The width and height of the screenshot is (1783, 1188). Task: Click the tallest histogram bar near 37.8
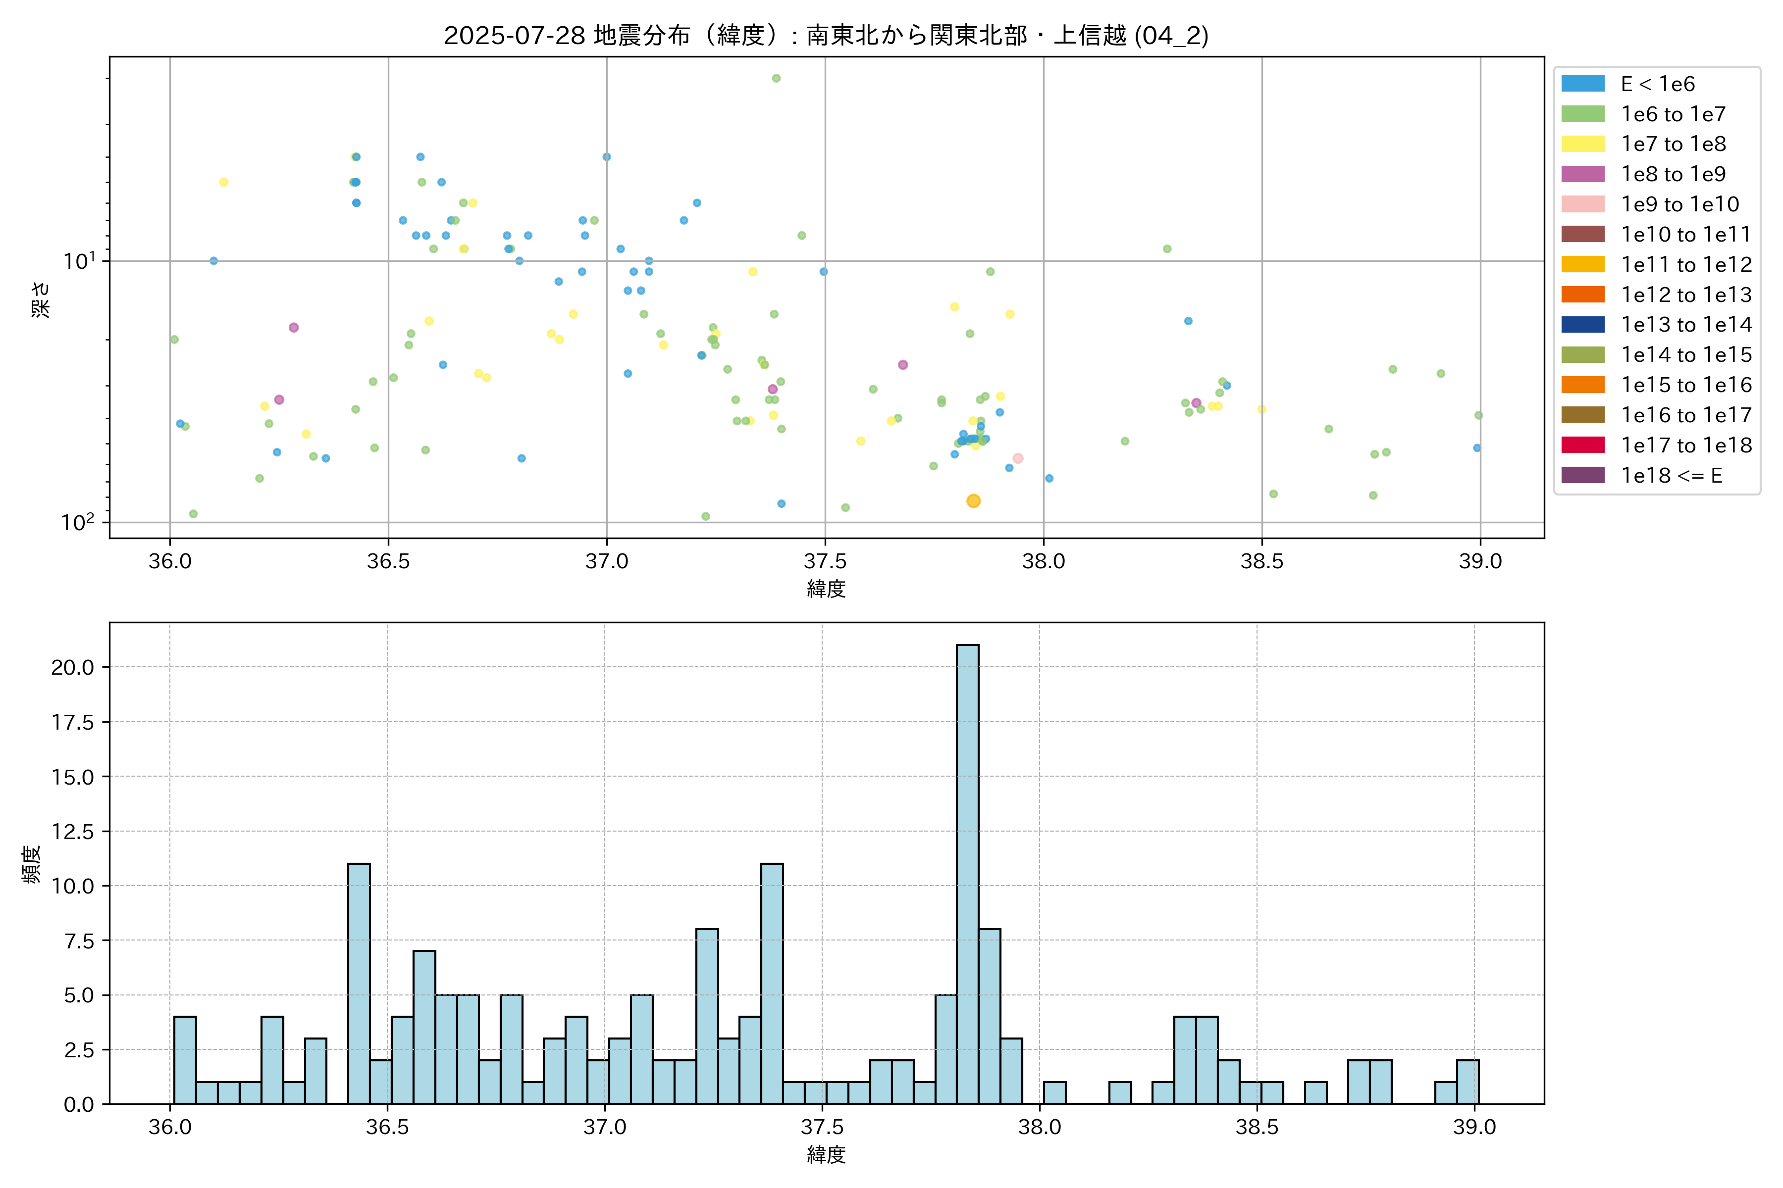tap(967, 874)
